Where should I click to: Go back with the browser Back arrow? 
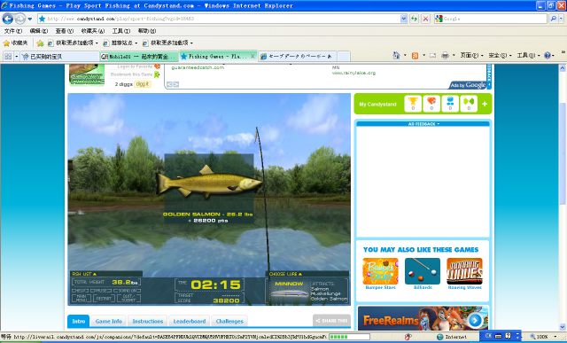click(x=8, y=19)
